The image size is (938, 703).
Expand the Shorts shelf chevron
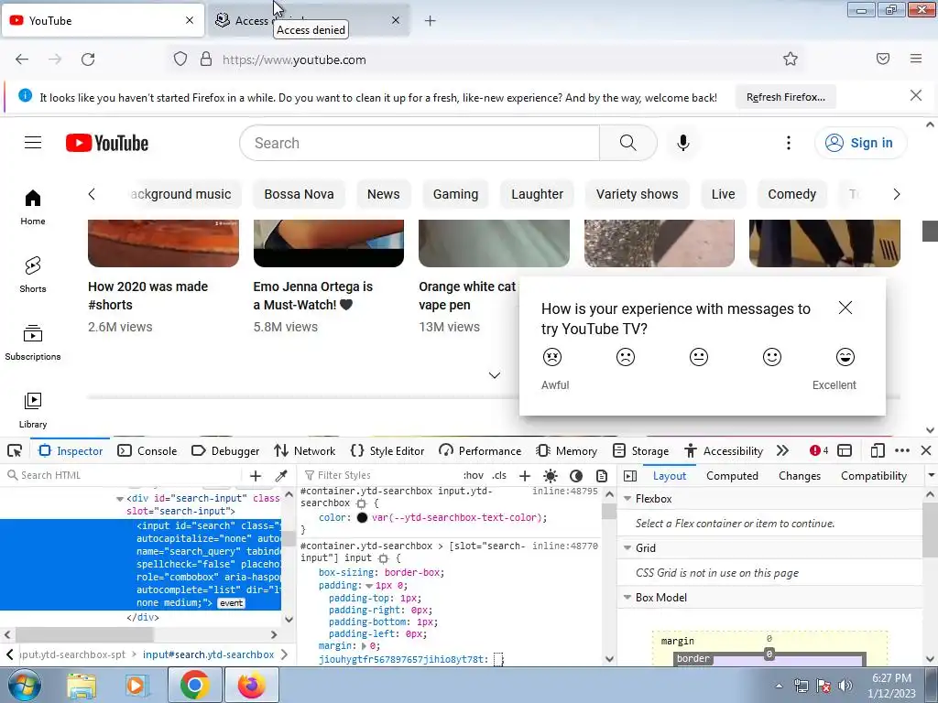pos(494,375)
